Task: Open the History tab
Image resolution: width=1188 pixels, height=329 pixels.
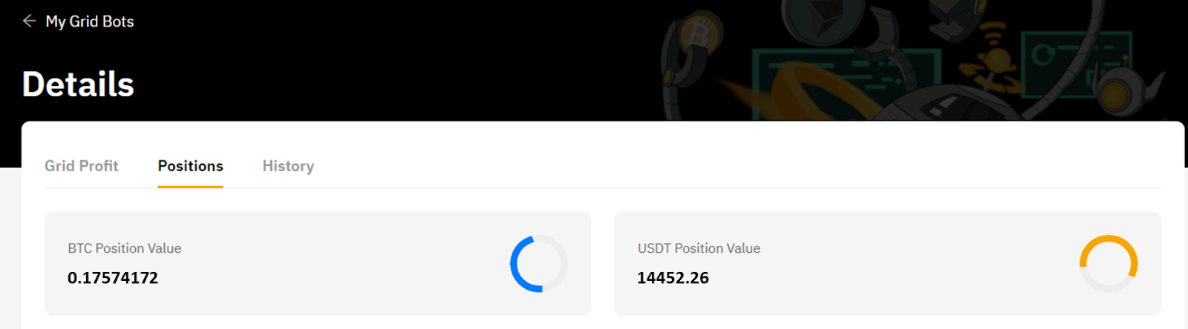Action: point(288,166)
